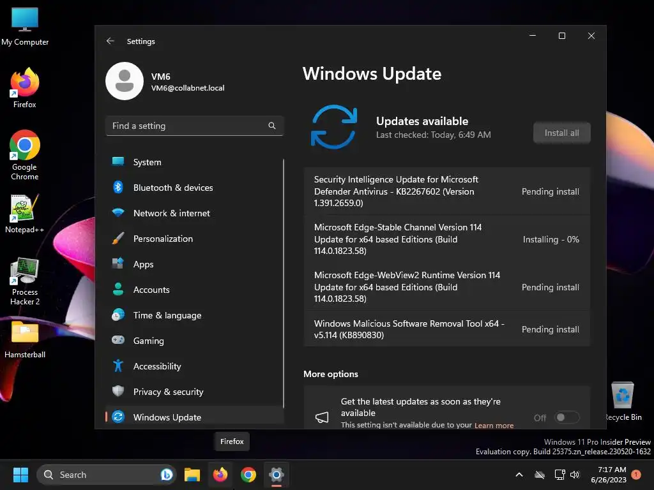
Task: Open Chrome from the taskbar
Action: point(248,475)
